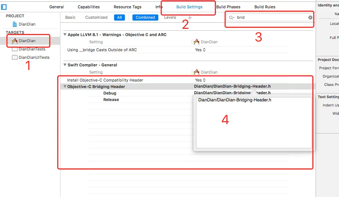Switch to the Build Settings tab
Screen dimensions: 339x197
click(x=189, y=7)
